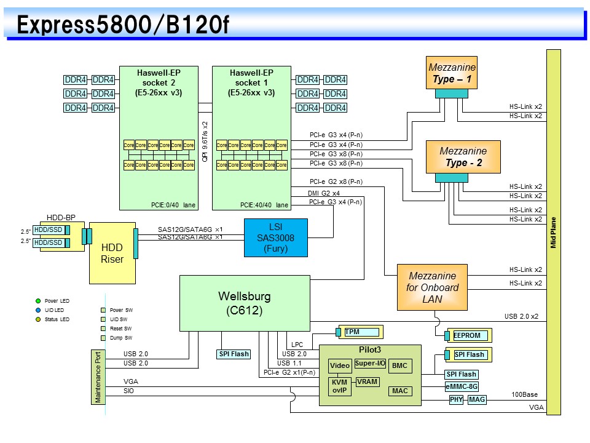Select the Dump SW square
Screen dimensions: 590x443
tap(104, 338)
